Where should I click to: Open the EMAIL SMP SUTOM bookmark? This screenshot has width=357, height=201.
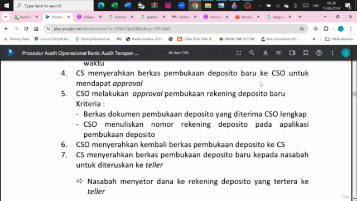tap(238, 39)
